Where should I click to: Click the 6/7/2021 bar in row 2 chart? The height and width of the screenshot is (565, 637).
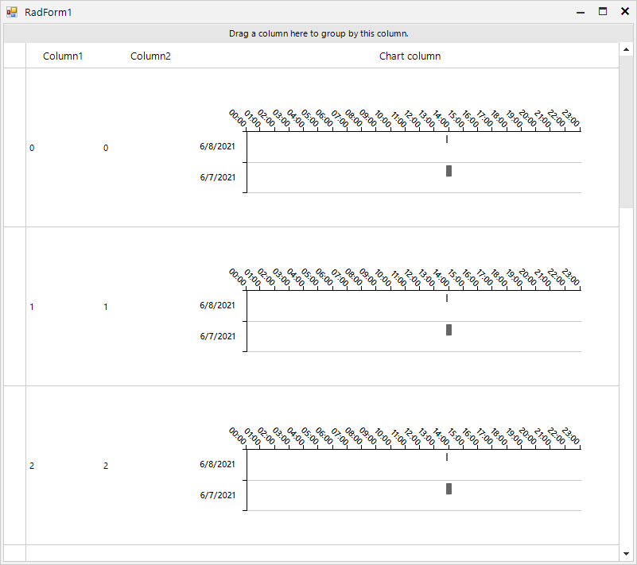point(449,489)
